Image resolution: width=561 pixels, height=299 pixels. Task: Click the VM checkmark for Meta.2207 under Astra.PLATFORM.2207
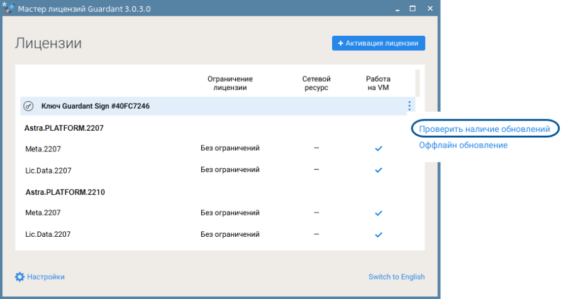point(379,148)
